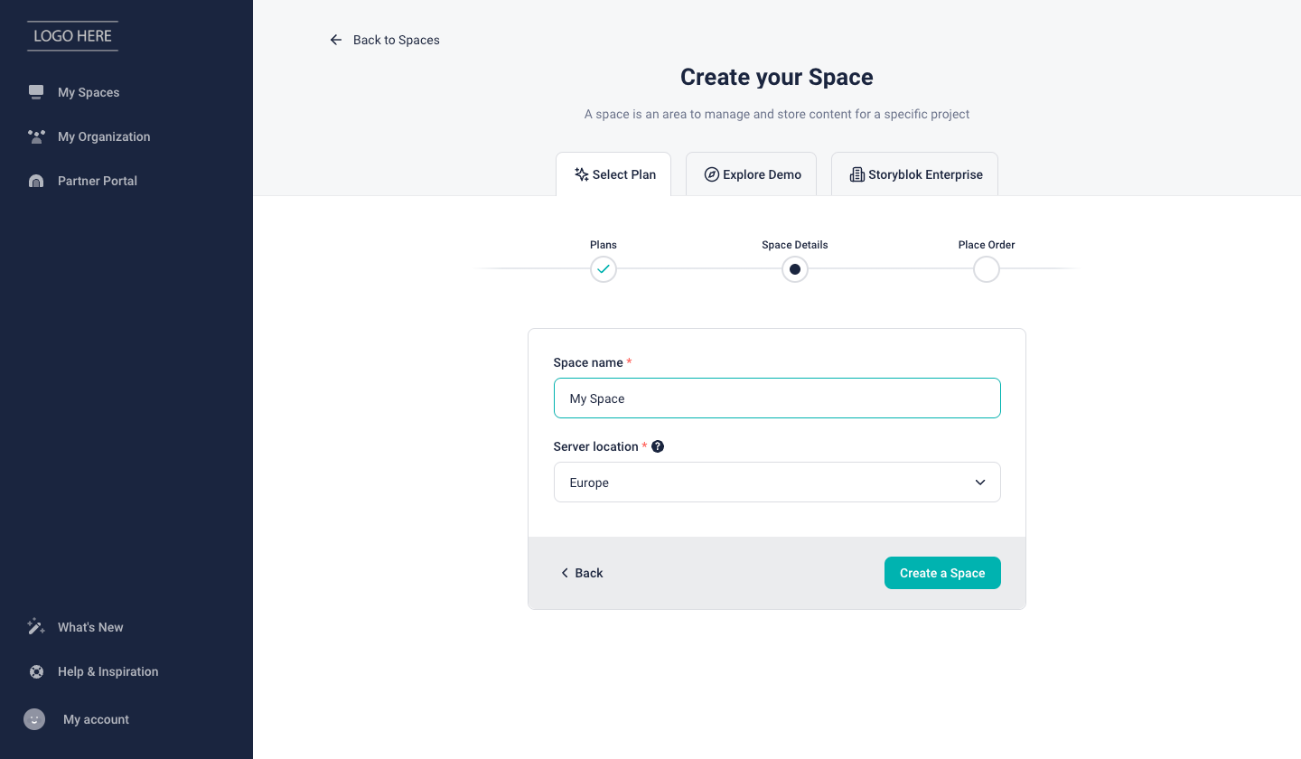
Task: Click the What's New magic wand icon
Action: click(x=36, y=627)
